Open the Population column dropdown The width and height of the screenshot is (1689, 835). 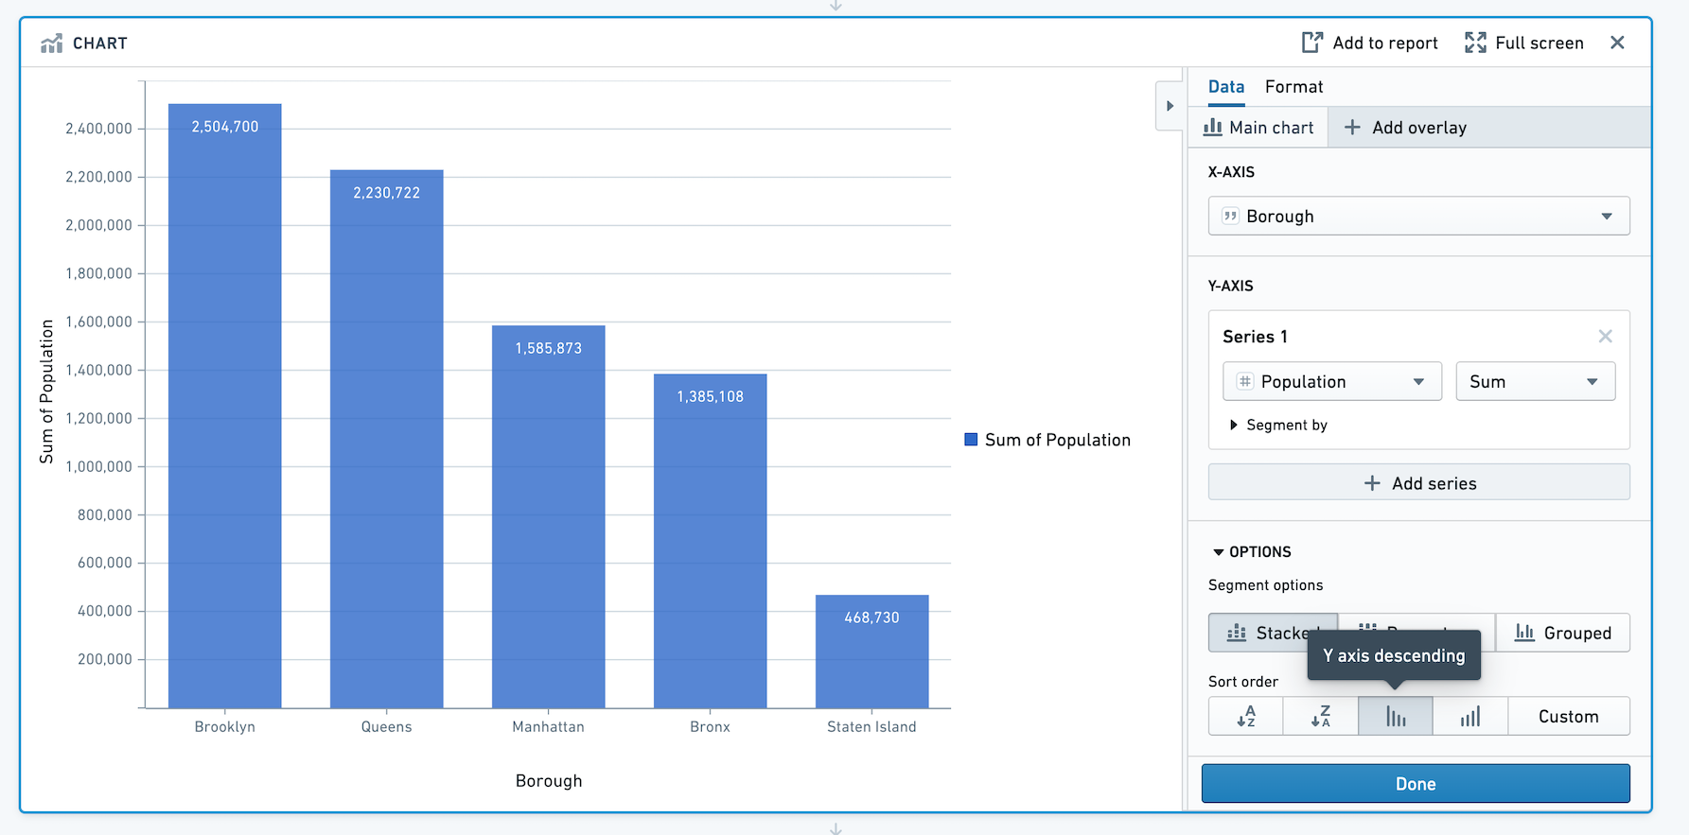click(1332, 382)
